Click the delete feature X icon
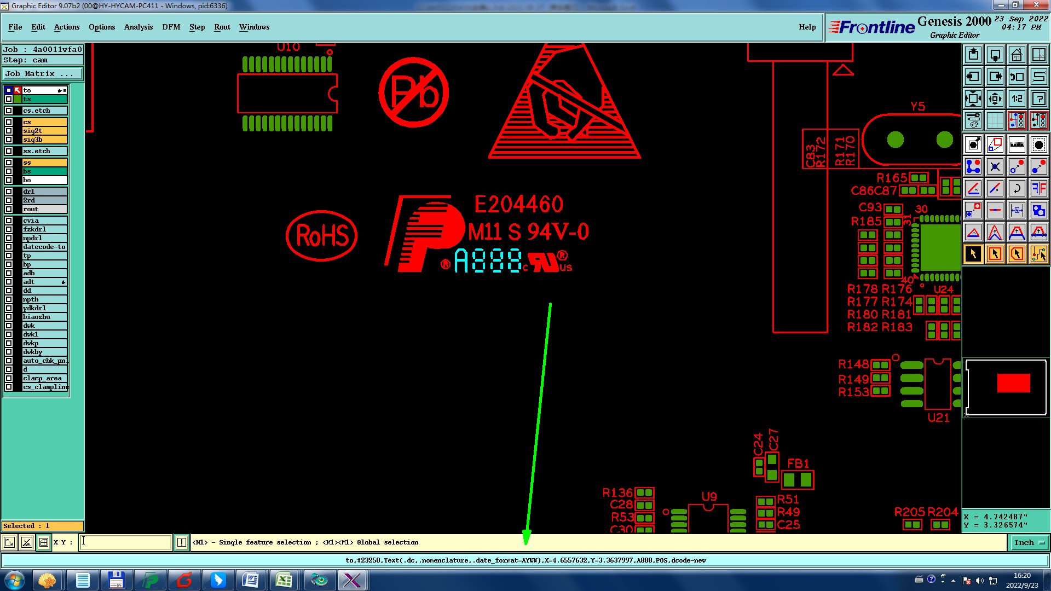1051x591 pixels. (x=995, y=166)
